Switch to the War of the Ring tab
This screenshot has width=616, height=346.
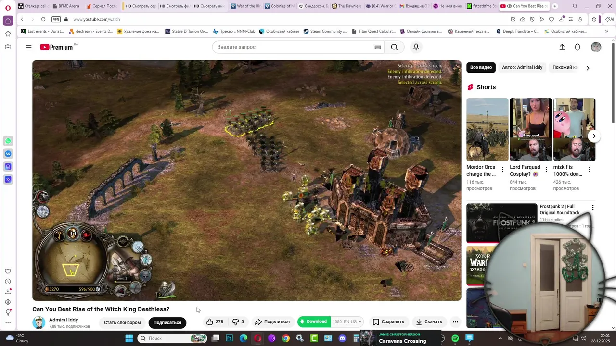pos(246,6)
